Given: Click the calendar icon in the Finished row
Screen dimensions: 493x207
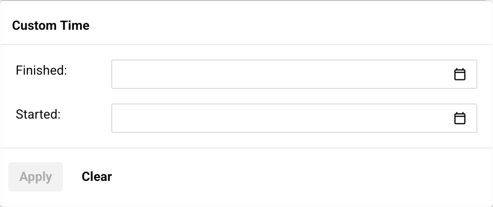Looking at the screenshot, I should (x=460, y=74).
